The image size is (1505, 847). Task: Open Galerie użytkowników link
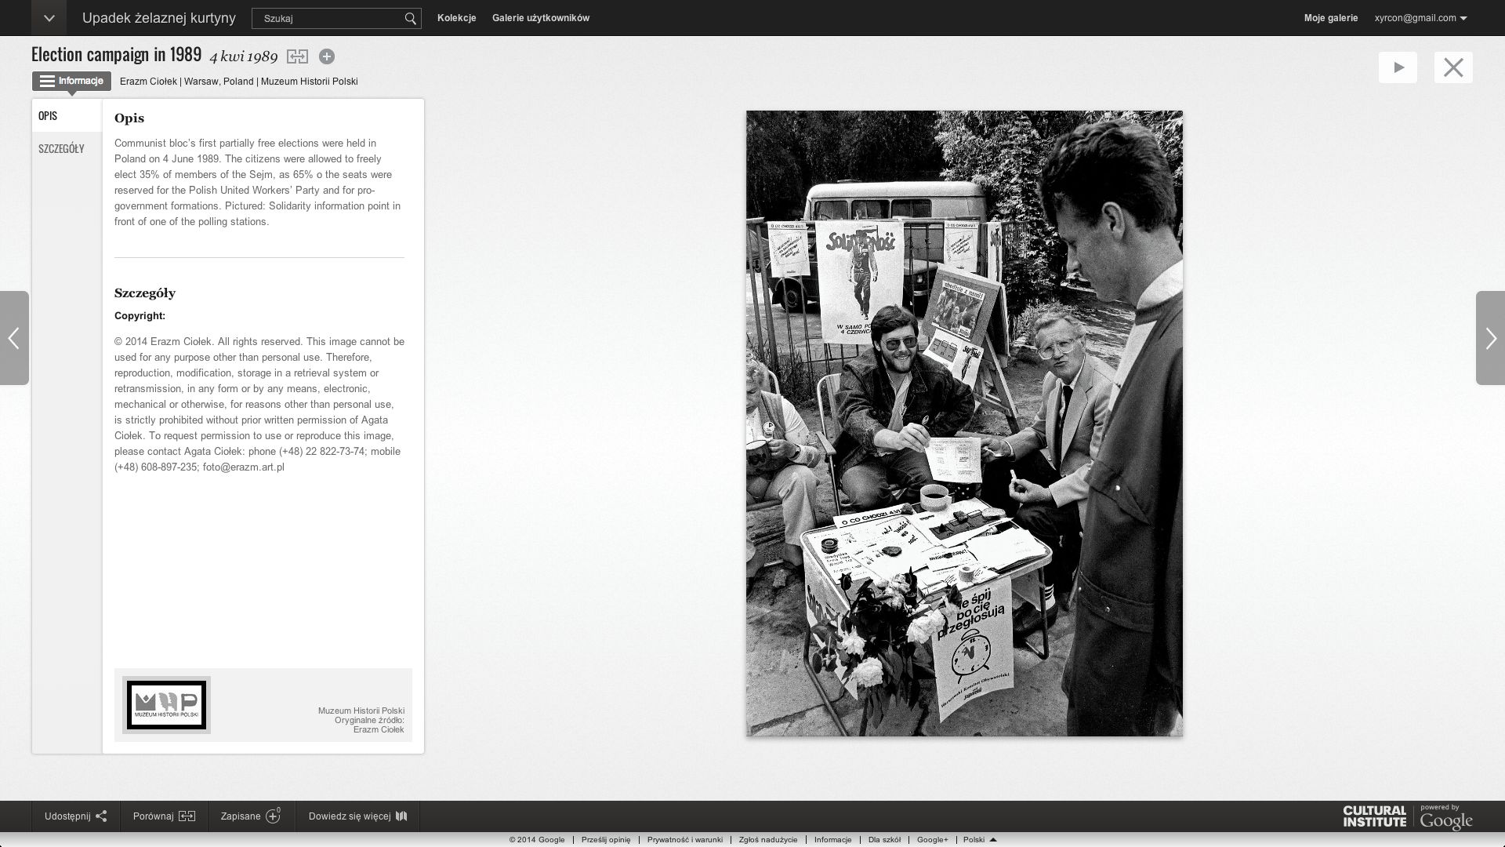point(540,18)
